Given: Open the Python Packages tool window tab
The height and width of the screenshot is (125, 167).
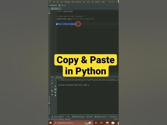Looking at the screenshot, I should [78, 117].
